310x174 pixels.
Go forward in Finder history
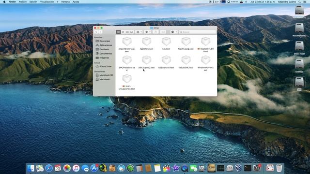point(100,32)
